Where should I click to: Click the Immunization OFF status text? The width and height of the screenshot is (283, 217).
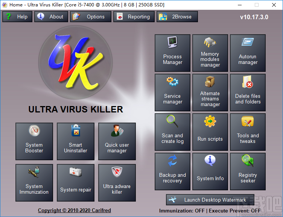[x=182, y=211]
